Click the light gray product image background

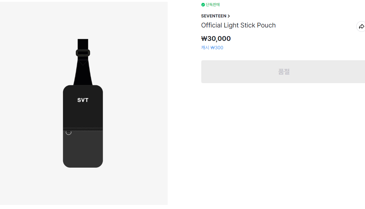(30, 100)
